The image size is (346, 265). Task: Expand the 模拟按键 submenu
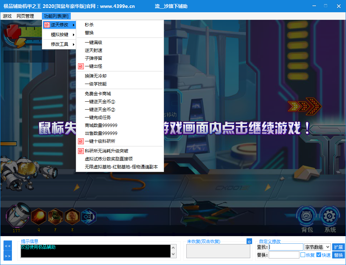click(59, 35)
